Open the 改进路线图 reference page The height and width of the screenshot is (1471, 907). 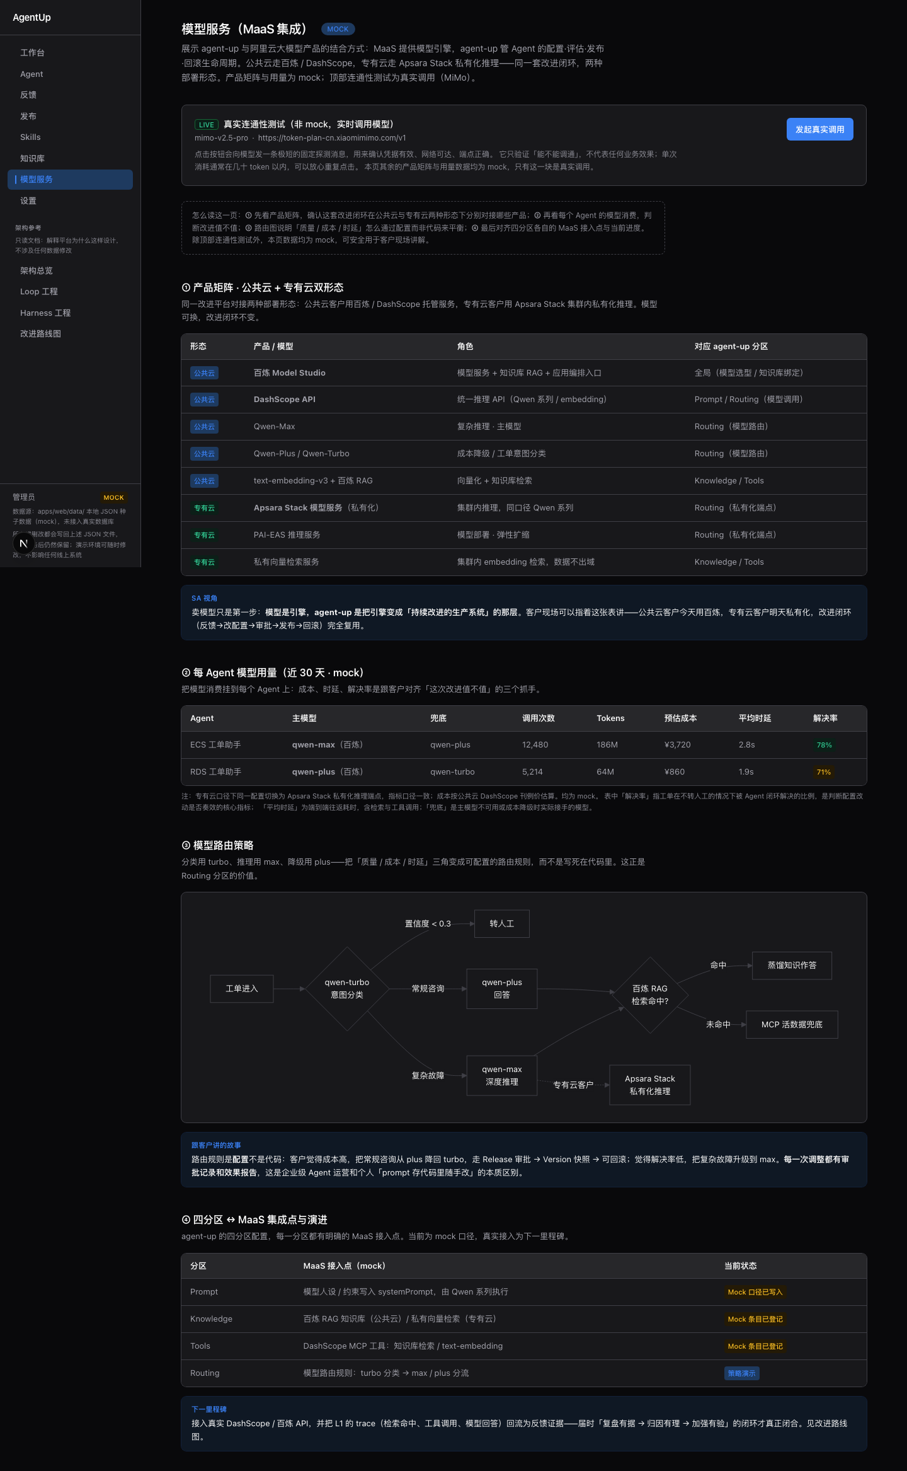coord(70,334)
